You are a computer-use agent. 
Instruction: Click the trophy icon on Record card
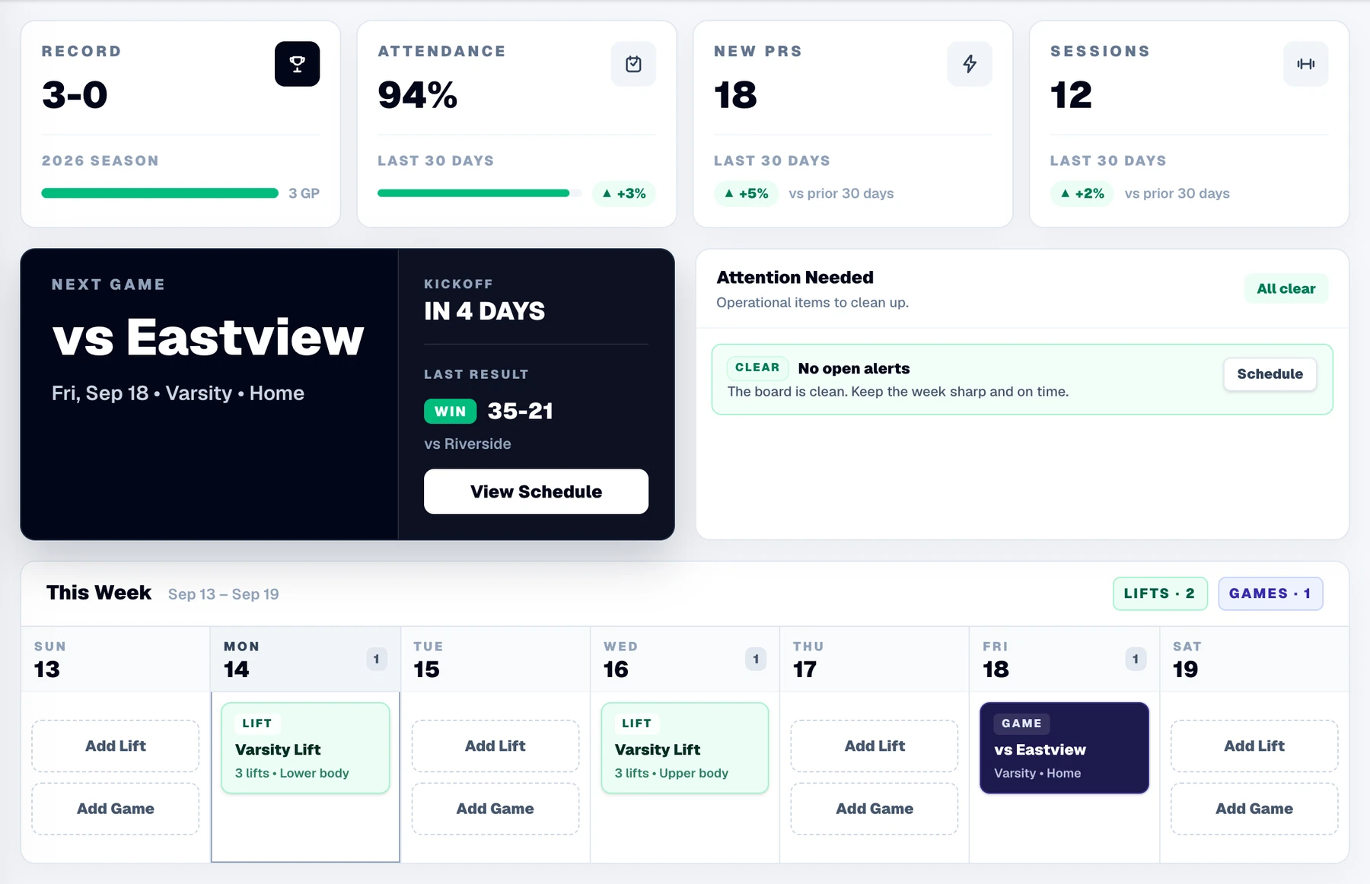[297, 64]
